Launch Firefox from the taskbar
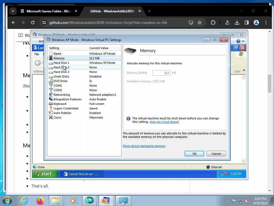 40,201
